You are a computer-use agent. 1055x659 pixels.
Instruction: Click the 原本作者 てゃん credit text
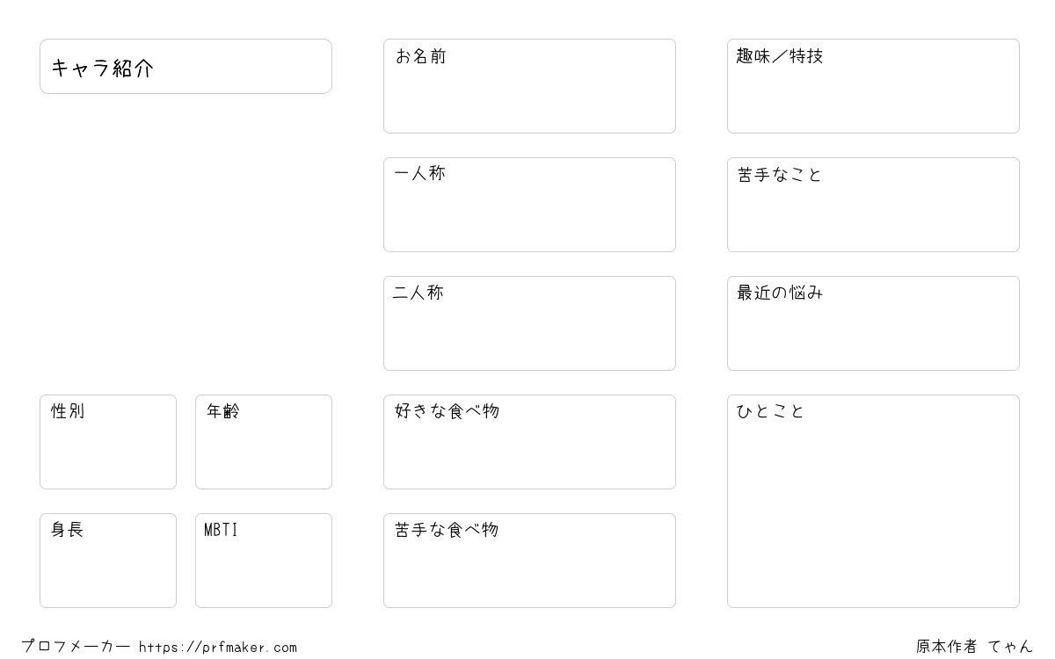(974, 647)
